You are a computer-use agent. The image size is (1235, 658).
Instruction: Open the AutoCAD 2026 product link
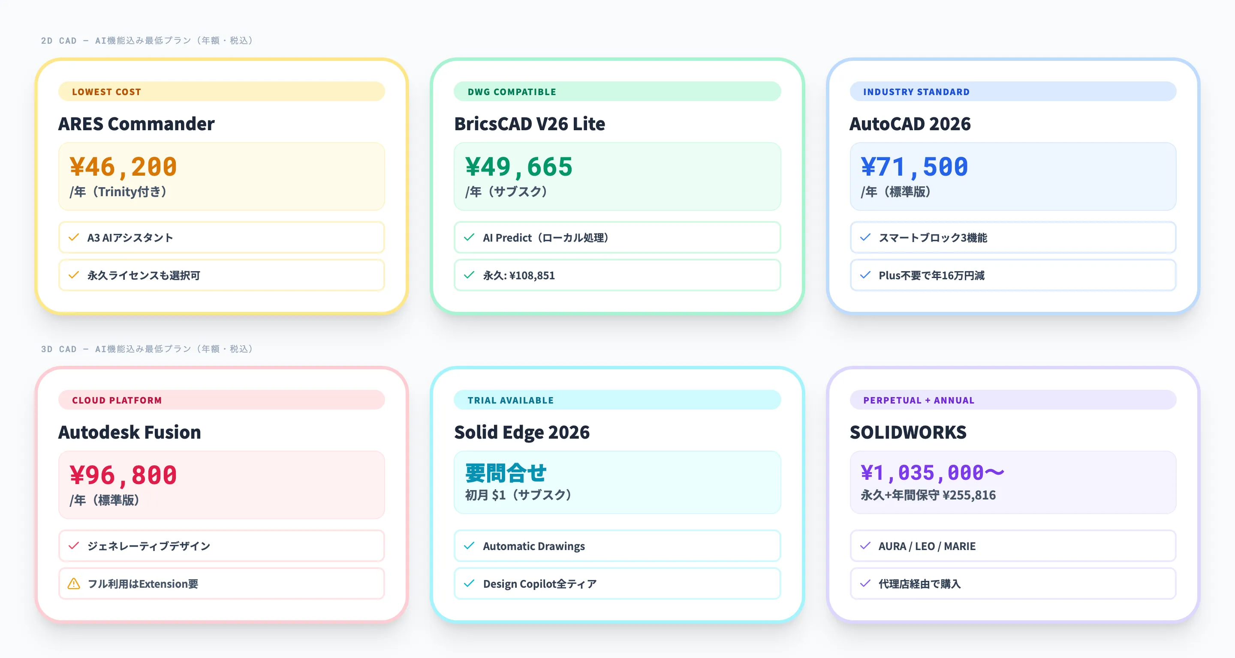click(910, 123)
